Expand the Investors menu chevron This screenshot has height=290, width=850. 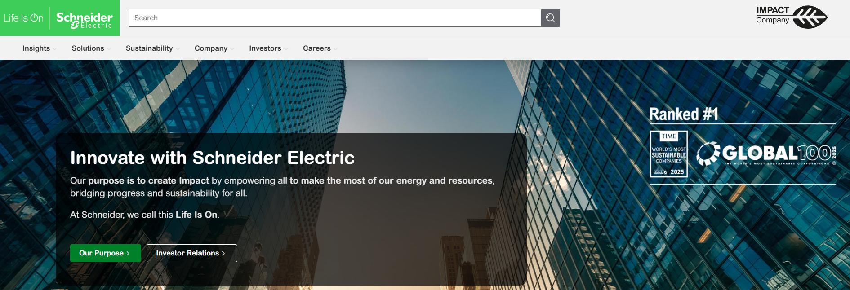pos(286,49)
